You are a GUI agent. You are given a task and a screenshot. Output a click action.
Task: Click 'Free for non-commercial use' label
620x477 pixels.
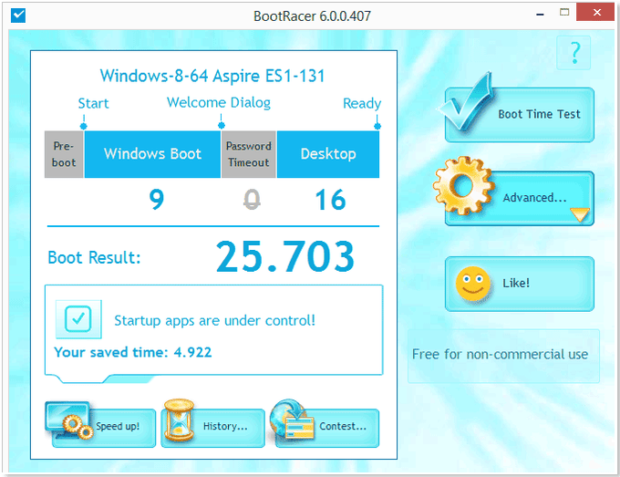[x=501, y=355]
